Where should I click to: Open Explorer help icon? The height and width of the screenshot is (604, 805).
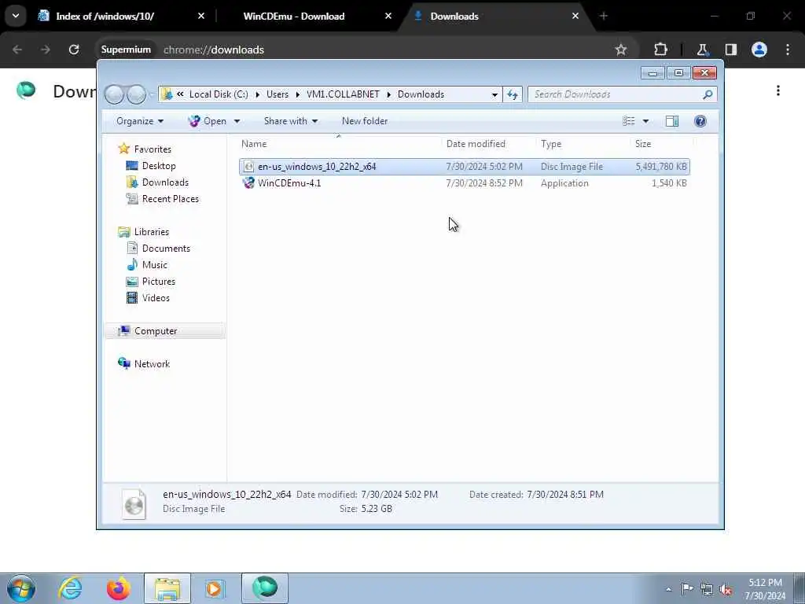[x=700, y=120]
